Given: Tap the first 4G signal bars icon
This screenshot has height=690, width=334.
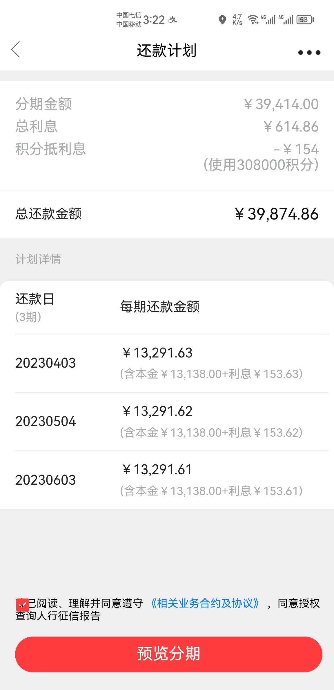Looking at the screenshot, I should coord(268,19).
